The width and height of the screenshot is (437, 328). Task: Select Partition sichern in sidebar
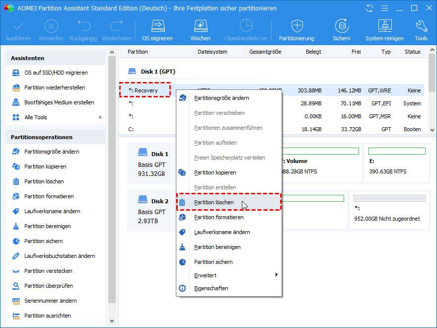44,241
